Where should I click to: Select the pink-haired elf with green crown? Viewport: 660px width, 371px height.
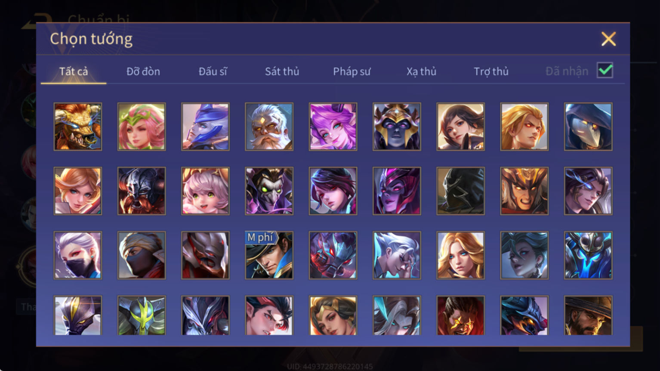(142, 127)
